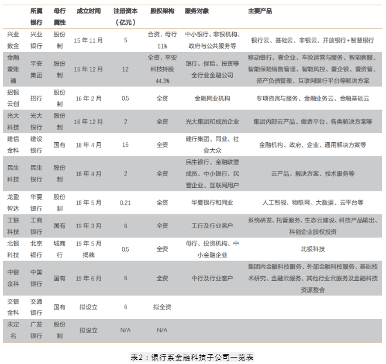Click the 华夏银行和同业 cell

pyautogui.click(x=212, y=202)
